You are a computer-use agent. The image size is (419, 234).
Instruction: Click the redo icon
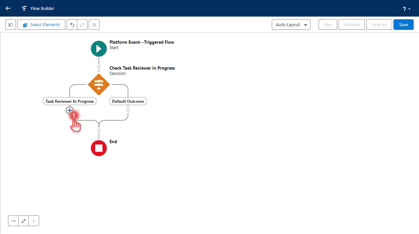tap(81, 25)
